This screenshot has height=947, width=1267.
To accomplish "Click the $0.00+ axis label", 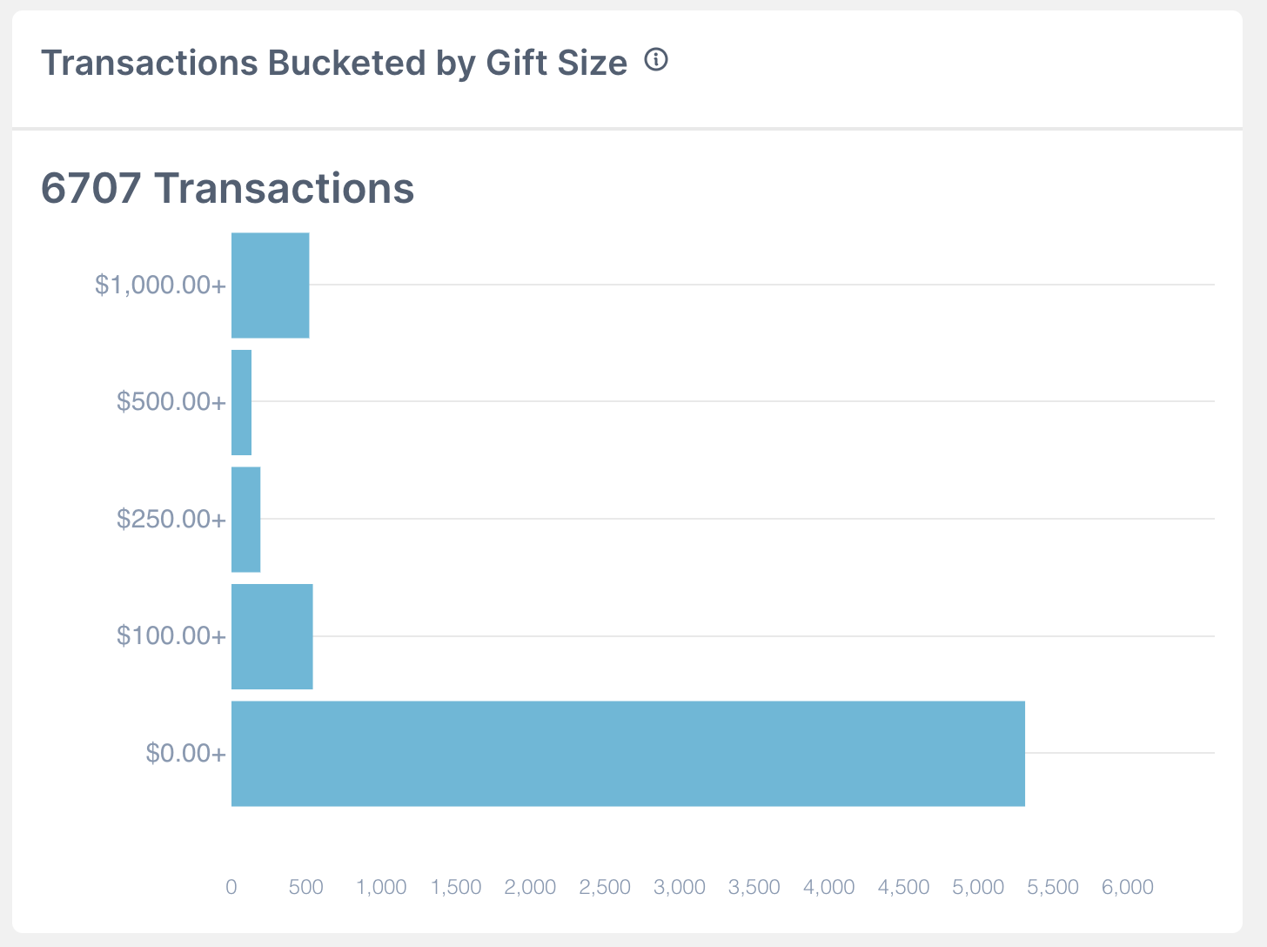I will [x=186, y=754].
